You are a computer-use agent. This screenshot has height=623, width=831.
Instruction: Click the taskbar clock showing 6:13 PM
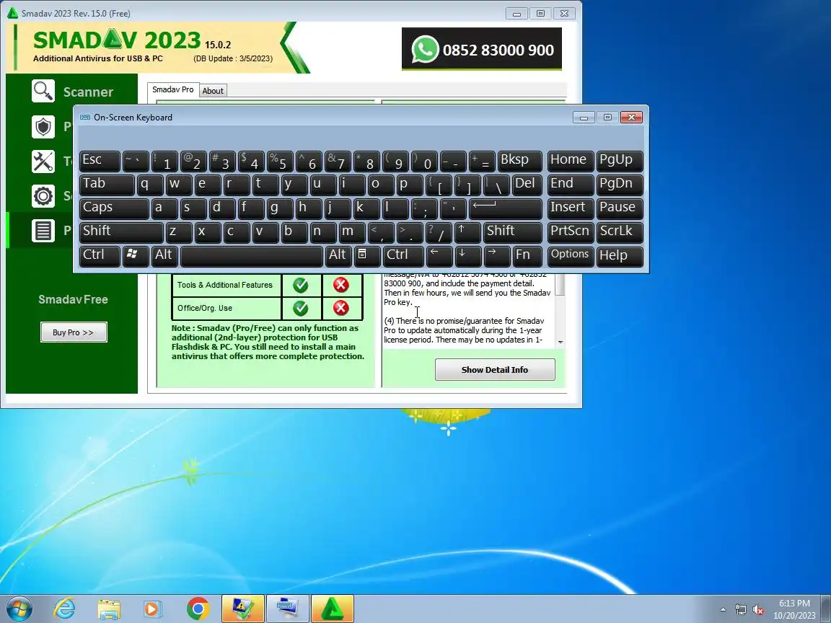click(794, 609)
